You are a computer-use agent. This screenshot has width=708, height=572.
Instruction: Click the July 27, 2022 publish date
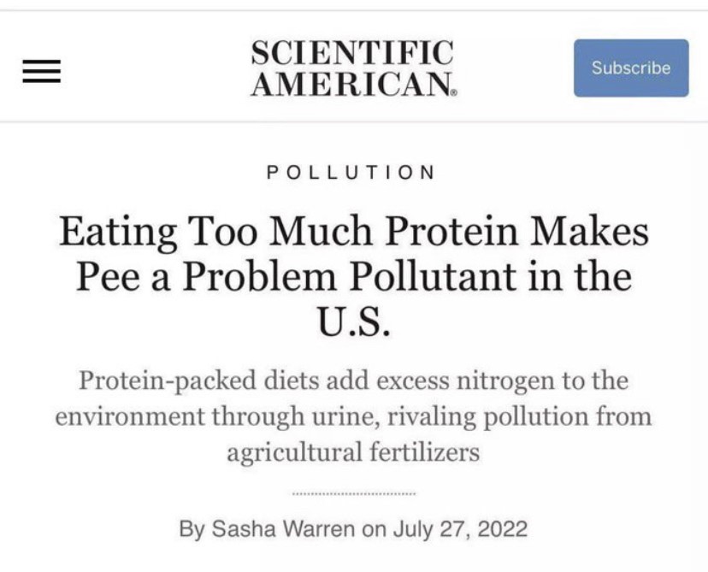pyautogui.click(x=460, y=528)
